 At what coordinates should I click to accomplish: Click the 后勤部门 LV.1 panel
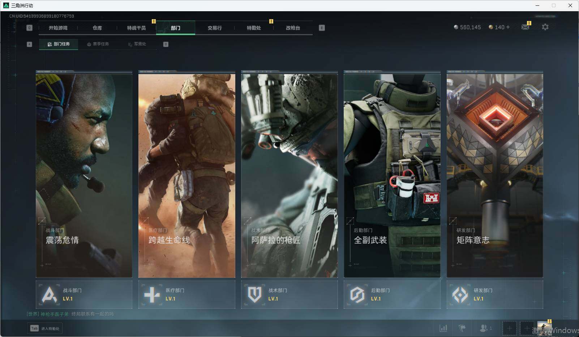pos(392,295)
